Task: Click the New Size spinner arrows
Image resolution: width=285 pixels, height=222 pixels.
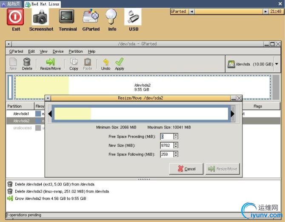Action: point(176,145)
